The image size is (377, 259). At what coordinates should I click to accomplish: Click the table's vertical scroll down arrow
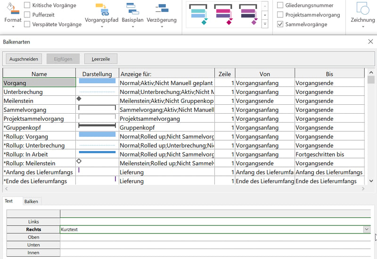pyautogui.click(x=371, y=181)
